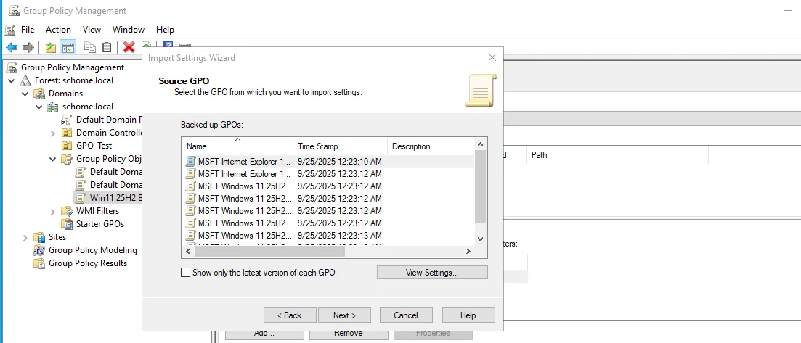Cancel the Import Settings Wizard

click(x=406, y=315)
